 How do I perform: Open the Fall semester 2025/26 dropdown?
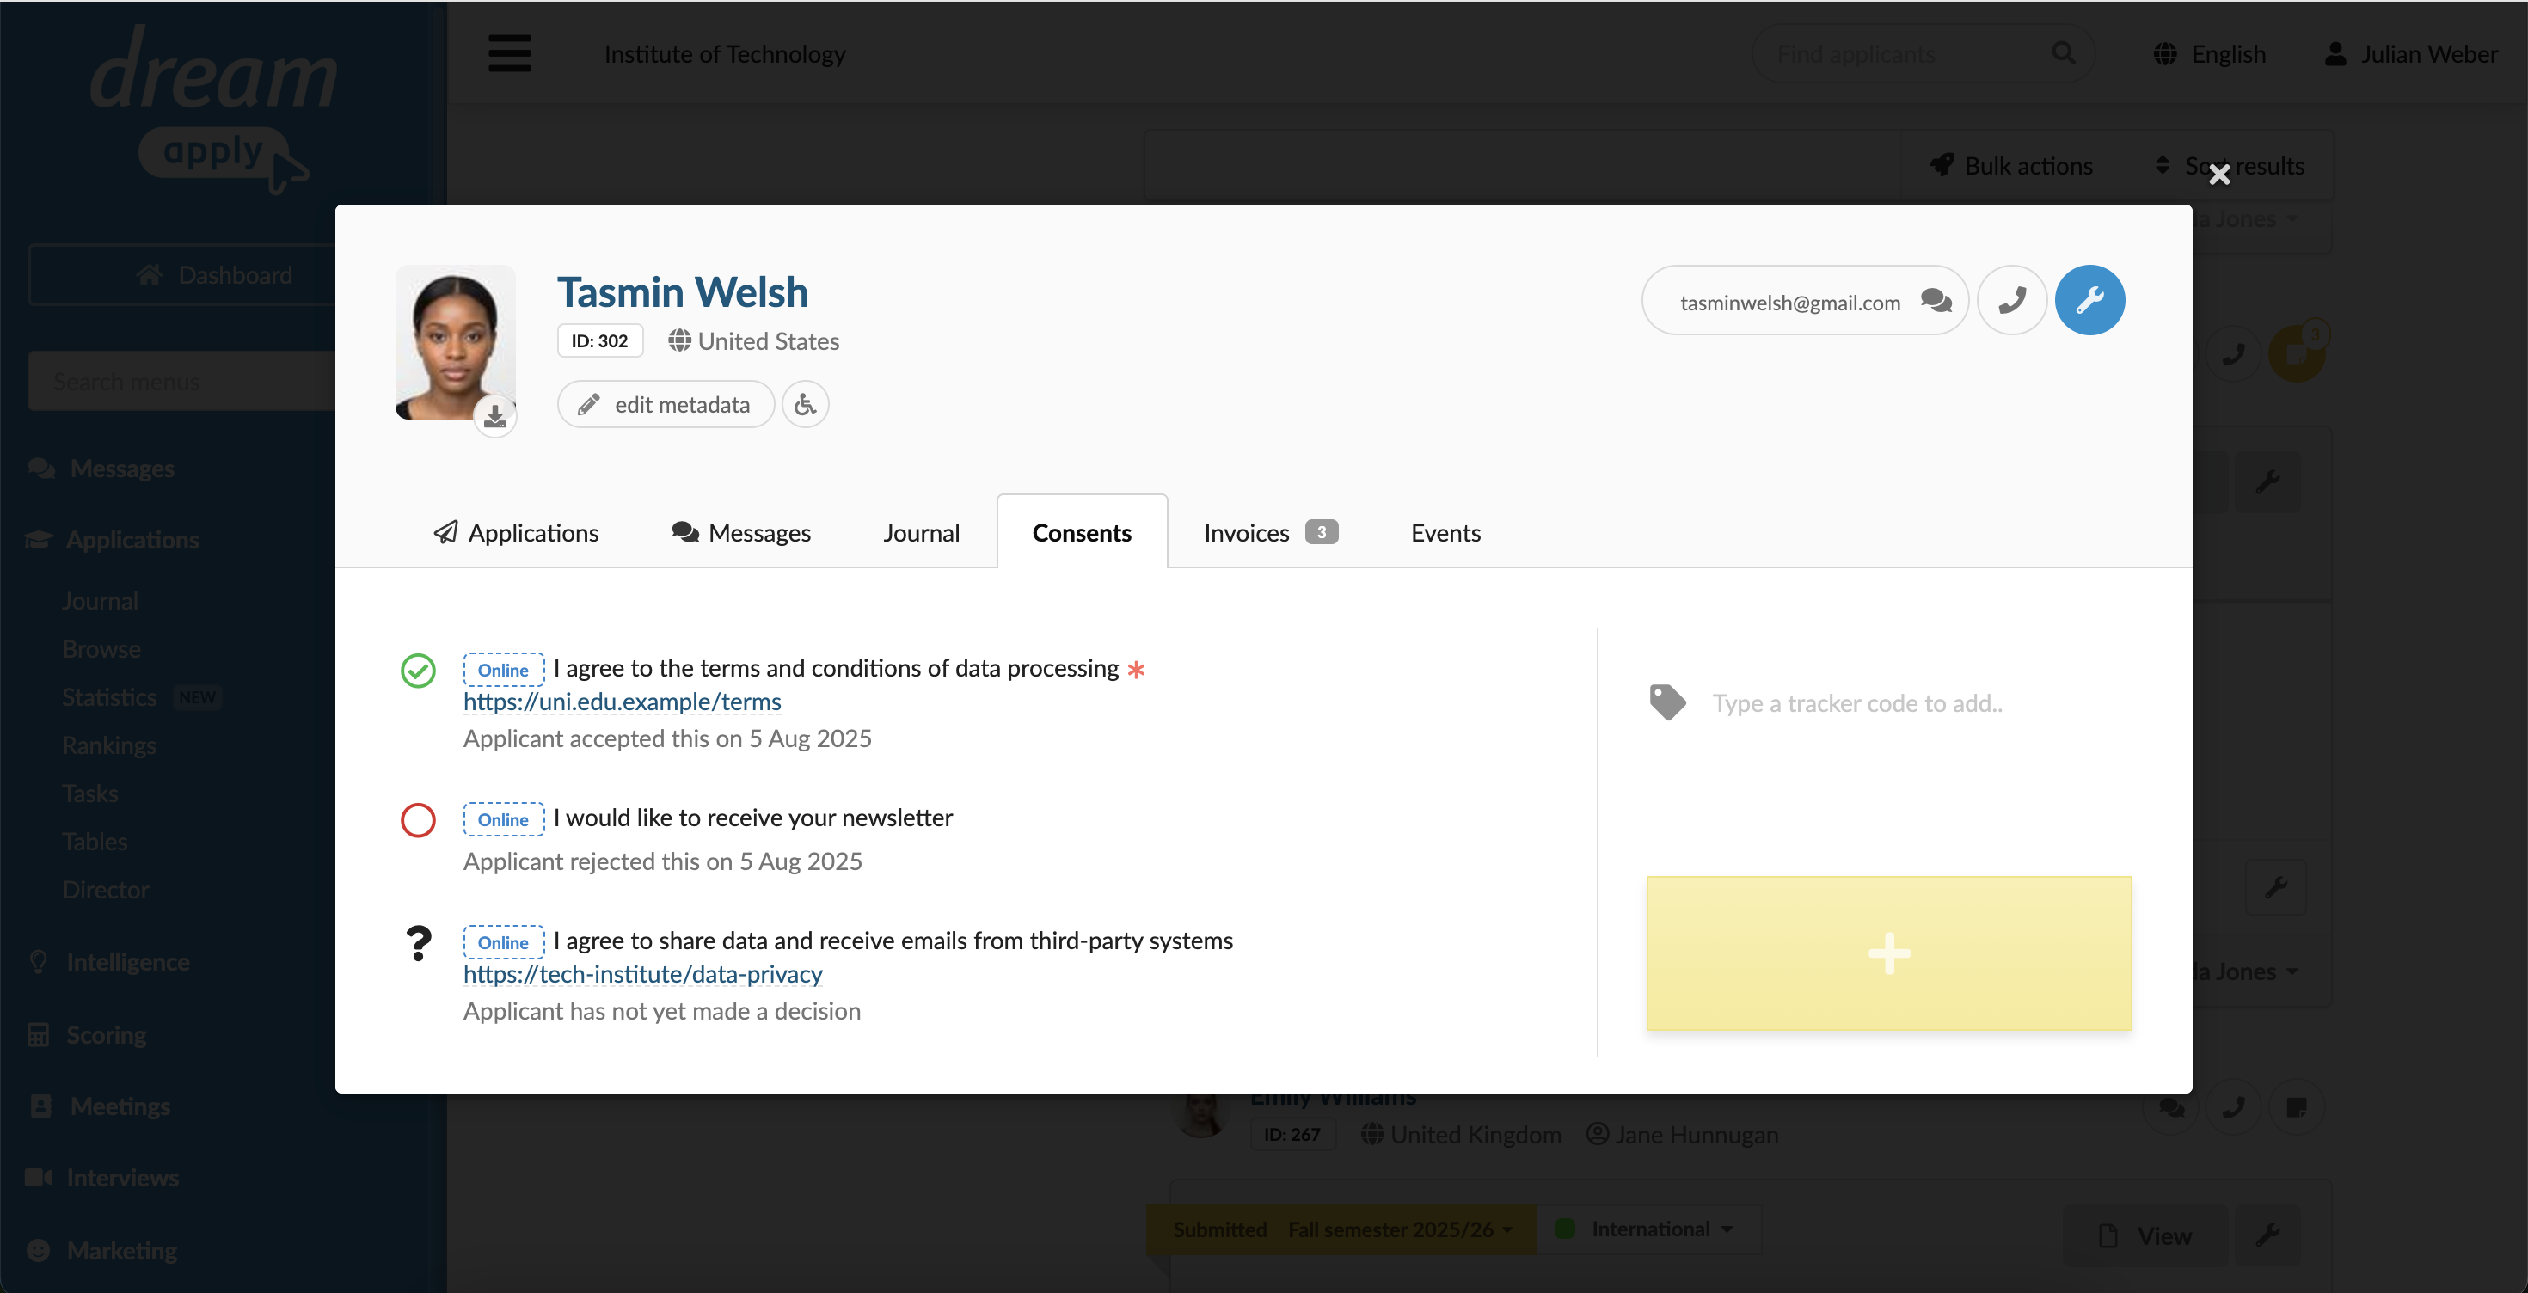(1401, 1230)
